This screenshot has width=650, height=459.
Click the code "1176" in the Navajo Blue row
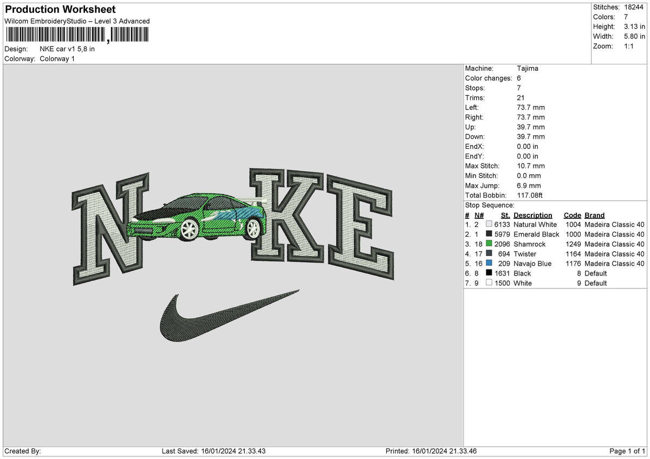pyautogui.click(x=573, y=264)
